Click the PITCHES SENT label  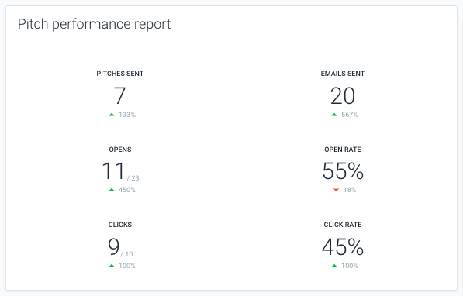click(x=120, y=74)
